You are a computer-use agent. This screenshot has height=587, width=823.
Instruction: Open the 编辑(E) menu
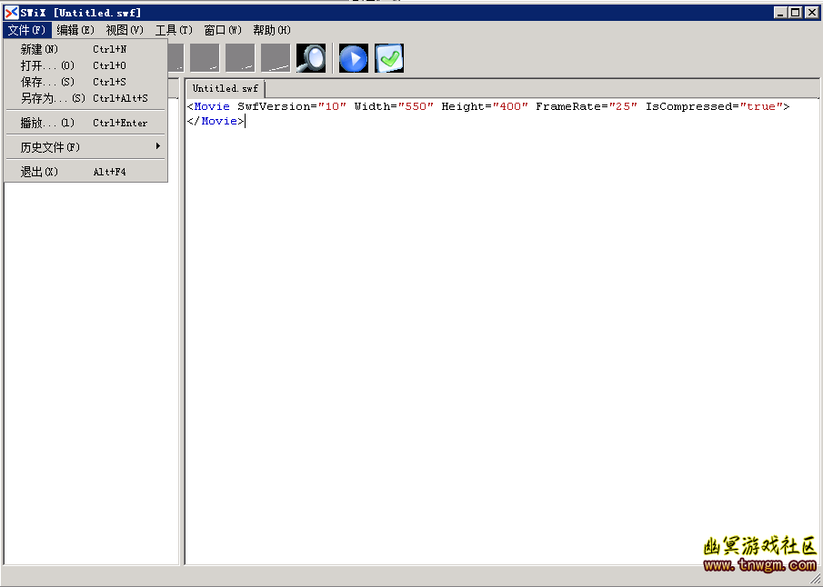click(75, 30)
